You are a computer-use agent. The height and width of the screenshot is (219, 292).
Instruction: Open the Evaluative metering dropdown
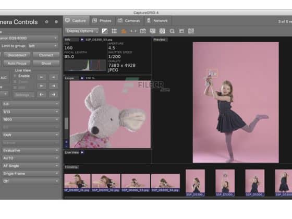coord(31,150)
